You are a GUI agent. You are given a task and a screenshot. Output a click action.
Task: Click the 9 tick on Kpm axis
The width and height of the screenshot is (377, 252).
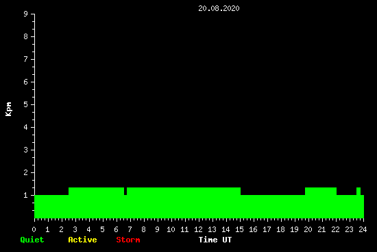click(26, 14)
